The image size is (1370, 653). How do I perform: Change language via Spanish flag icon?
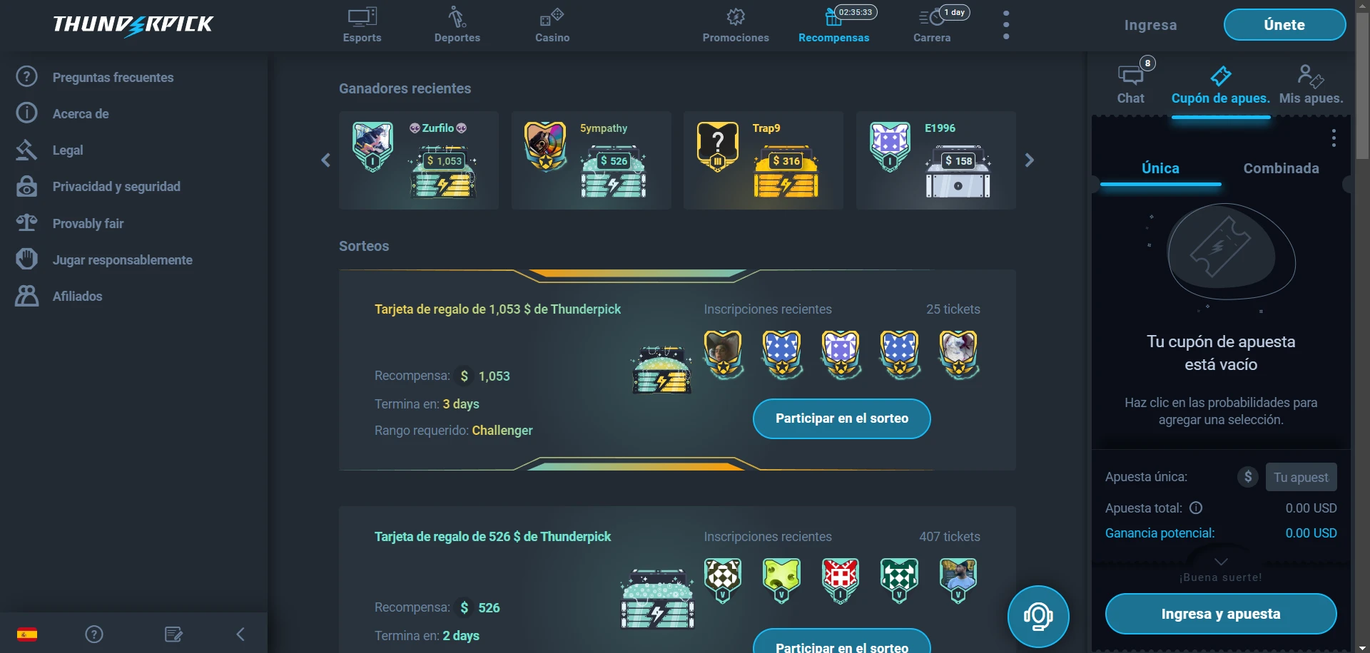pyautogui.click(x=27, y=634)
